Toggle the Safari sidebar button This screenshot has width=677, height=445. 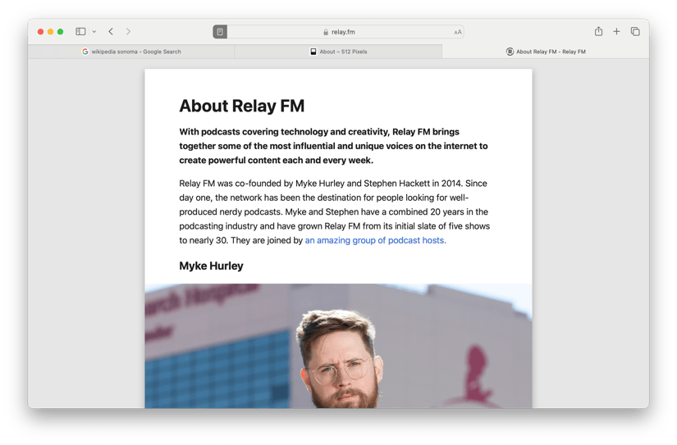click(80, 31)
